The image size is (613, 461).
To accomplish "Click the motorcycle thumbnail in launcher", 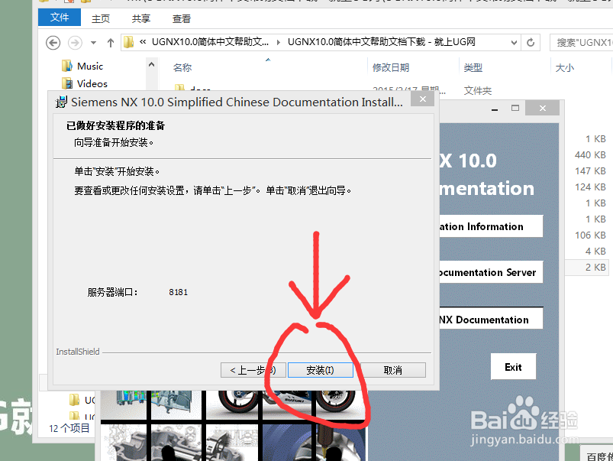I will click(286, 405).
